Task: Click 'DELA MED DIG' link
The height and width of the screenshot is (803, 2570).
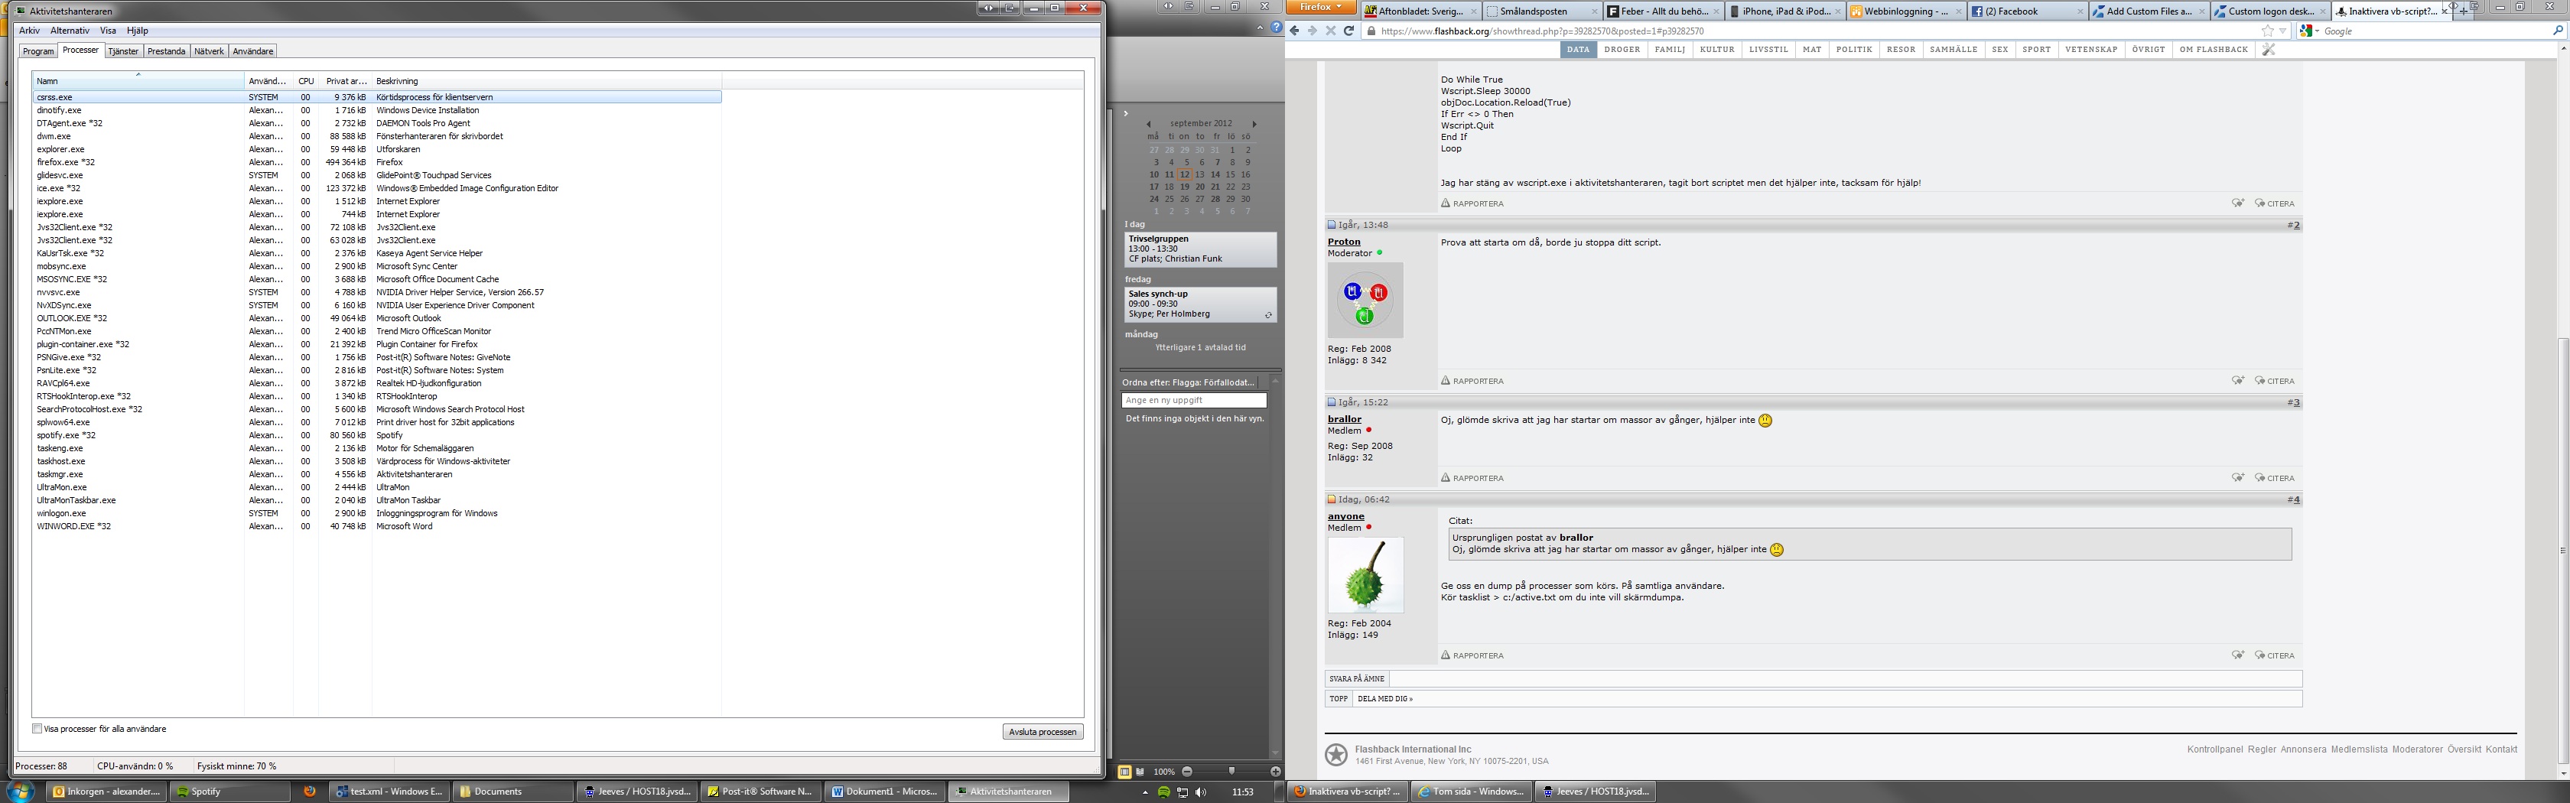Action: [x=1384, y=698]
